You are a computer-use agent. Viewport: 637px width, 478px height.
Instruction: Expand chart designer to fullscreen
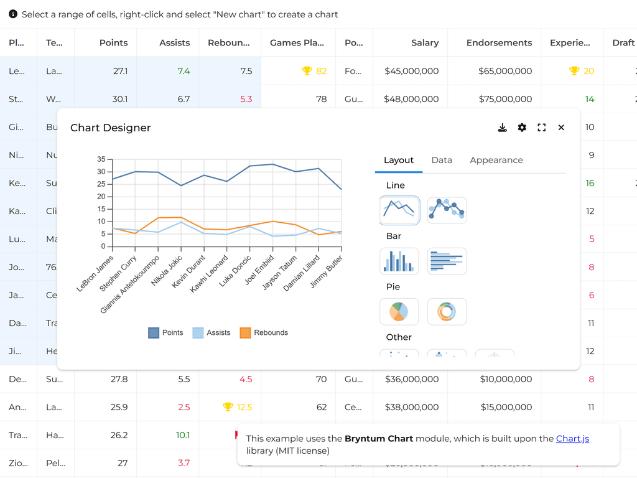pos(541,128)
